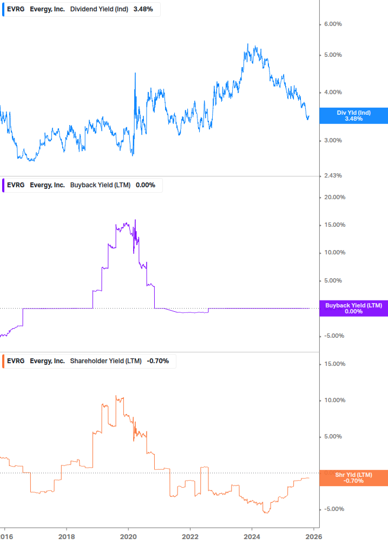The width and height of the screenshot is (388, 544).
Task: Click the Shareholder Yield (LTM) legend label
Action: click(106, 361)
